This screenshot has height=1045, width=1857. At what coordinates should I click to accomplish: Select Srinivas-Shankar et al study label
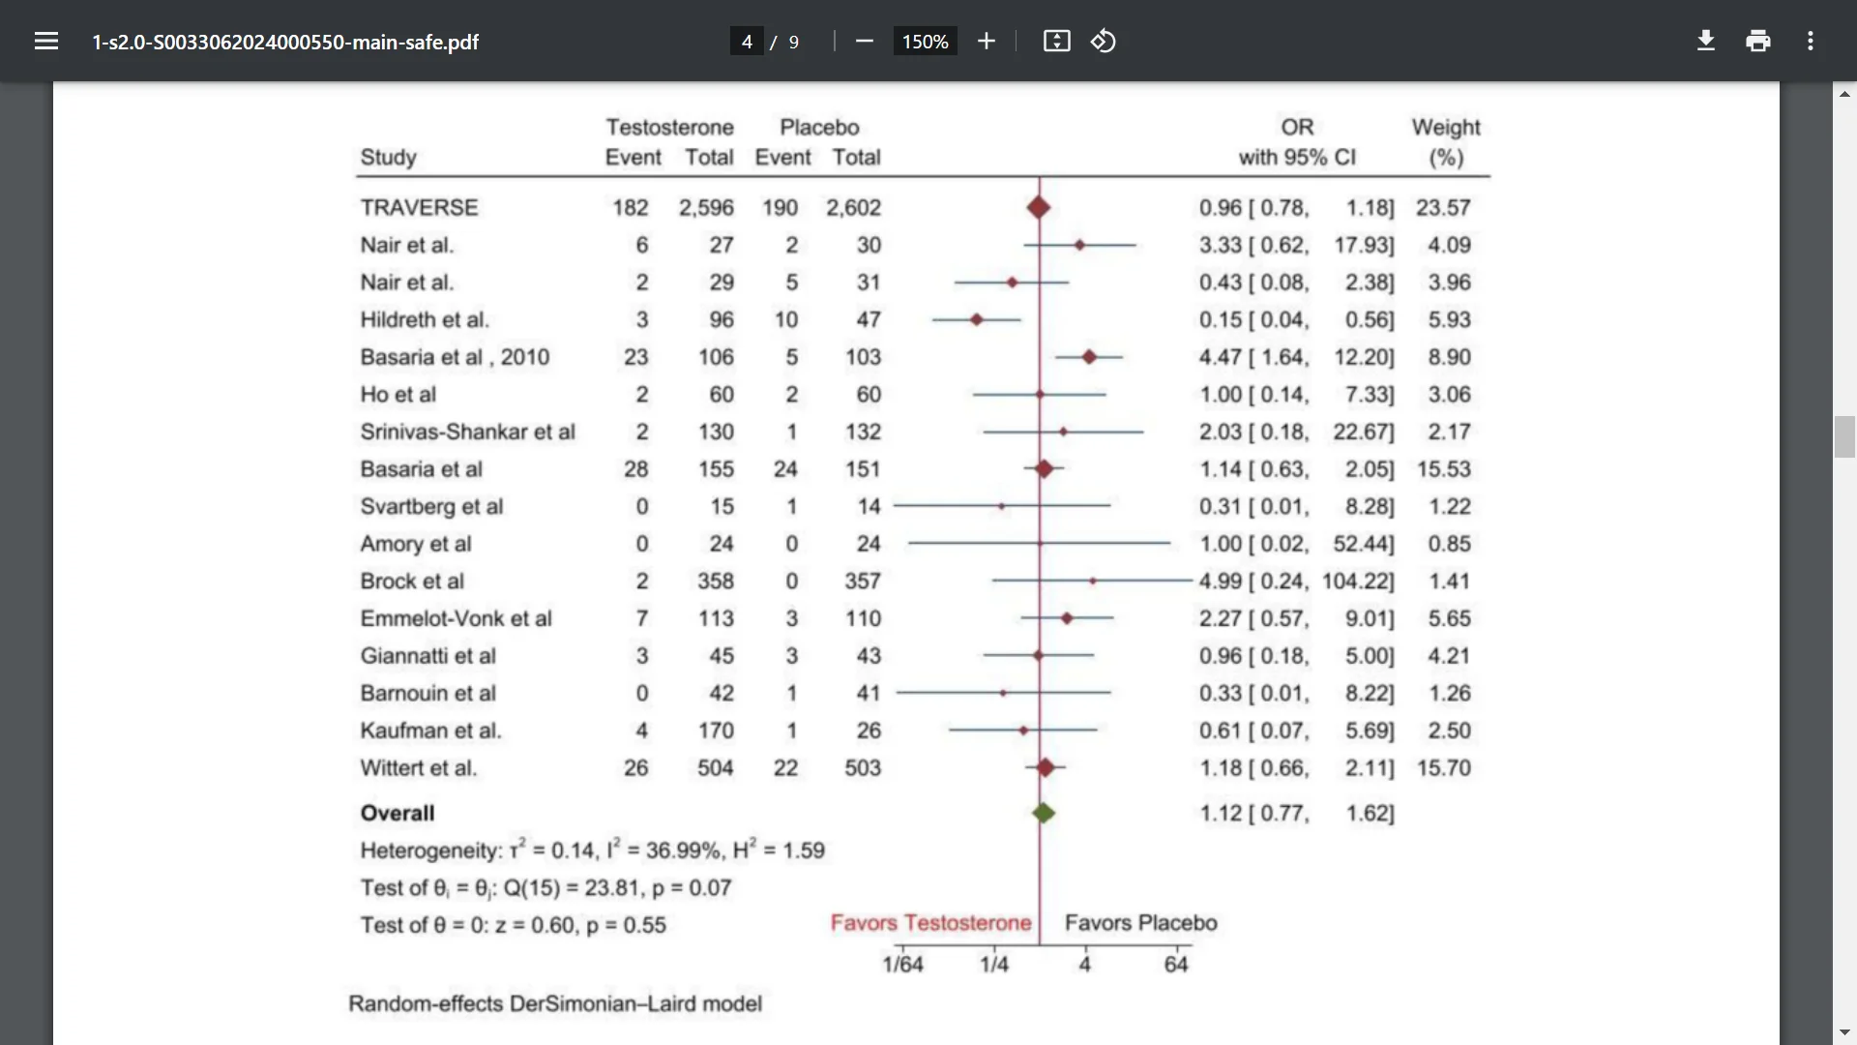tap(467, 432)
